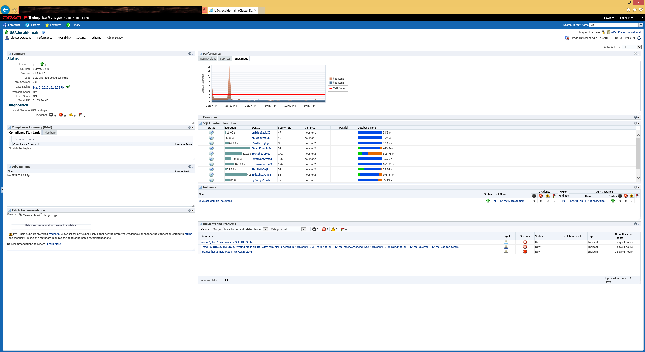Image resolution: width=645 pixels, height=352 pixels.
Task: Open SQL ID 38gsr72m18g2x link
Action: pyautogui.click(x=261, y=148)
